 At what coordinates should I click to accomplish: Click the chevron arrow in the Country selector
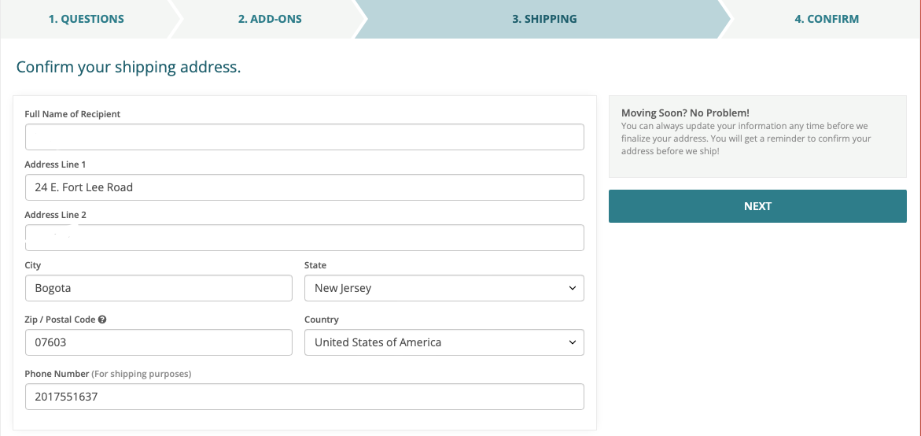tap(572, 342)
